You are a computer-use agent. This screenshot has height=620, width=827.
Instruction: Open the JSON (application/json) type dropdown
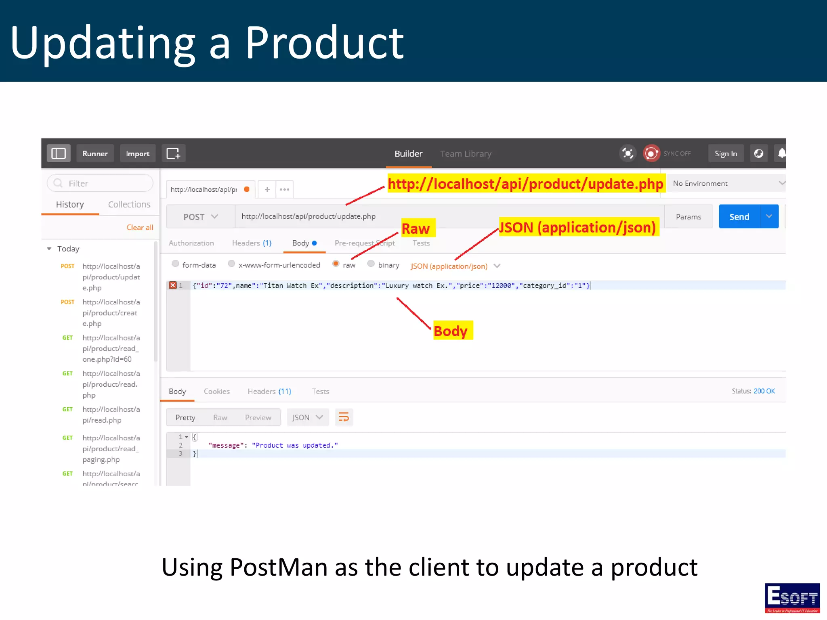pyautogui.click(x=455, y=266)
